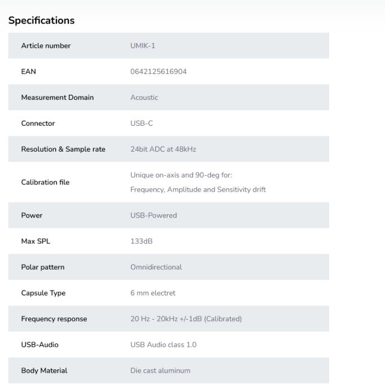Viewport: 385px width, 389px height.
Task: Select the 24bit ADC at 48kHz value
Action: pyautogui.click(x=163, y=149)
